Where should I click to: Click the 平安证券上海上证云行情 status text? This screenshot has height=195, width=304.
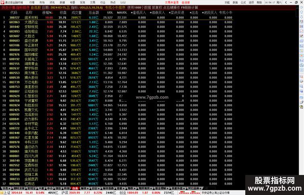tap(216, 193)
